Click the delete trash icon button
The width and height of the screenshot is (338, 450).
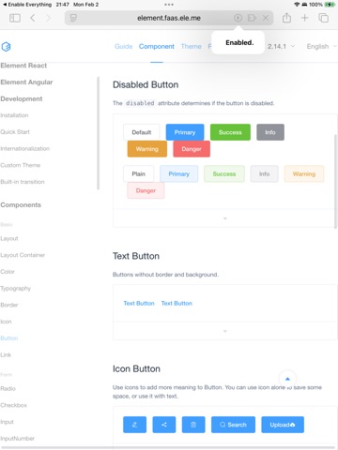coord(193,425)
